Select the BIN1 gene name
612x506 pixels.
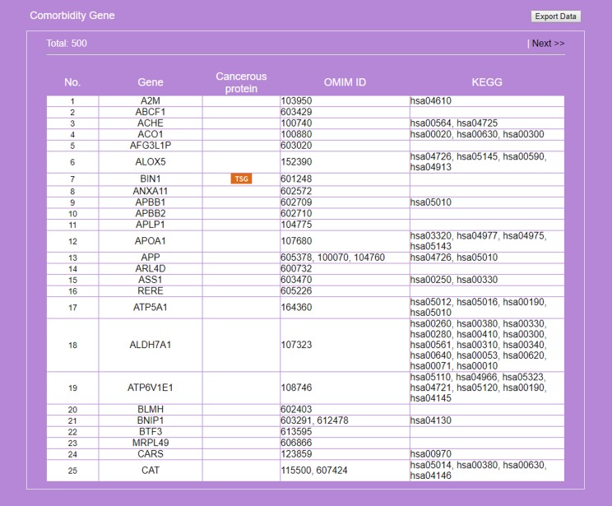(x=151, y=179)
